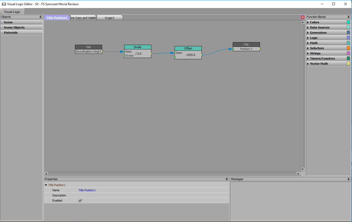Click the BoundingBox.Height output connector
Viewport: 352px width, 222px height.
102,51
